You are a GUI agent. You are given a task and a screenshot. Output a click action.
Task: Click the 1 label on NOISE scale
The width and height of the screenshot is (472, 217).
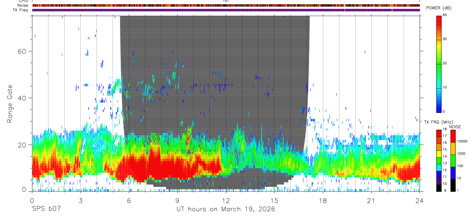[458, 190]
